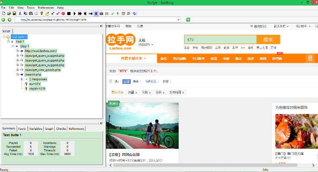
Task: Open the Preferences menu
Action: pos(46,8)
